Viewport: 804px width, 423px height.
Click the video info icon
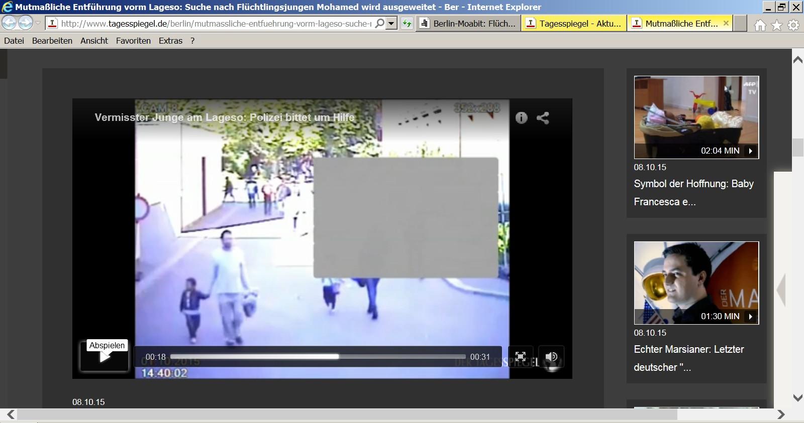point(522,117)
